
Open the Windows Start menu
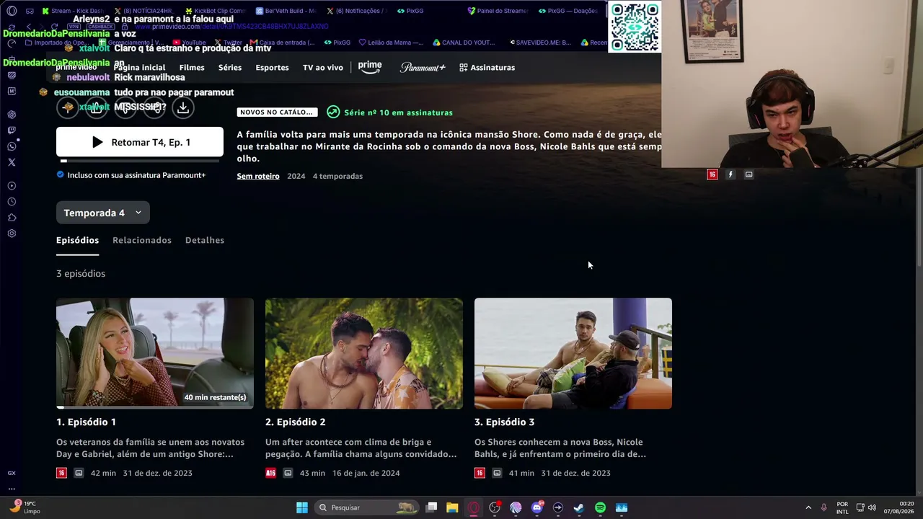pos(302,507)
